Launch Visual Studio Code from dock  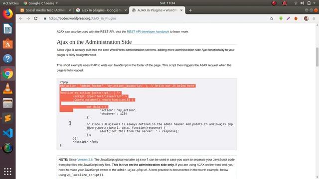tap(8, 133)
